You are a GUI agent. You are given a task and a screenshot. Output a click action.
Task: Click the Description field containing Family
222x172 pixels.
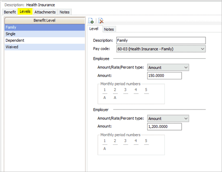161,41
